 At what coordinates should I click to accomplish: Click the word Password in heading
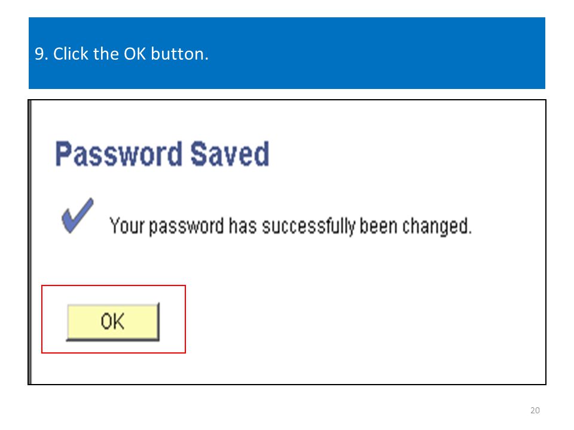click(x=118, y=154)
